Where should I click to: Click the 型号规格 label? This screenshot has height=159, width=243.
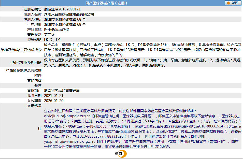(x=34, y=40)
